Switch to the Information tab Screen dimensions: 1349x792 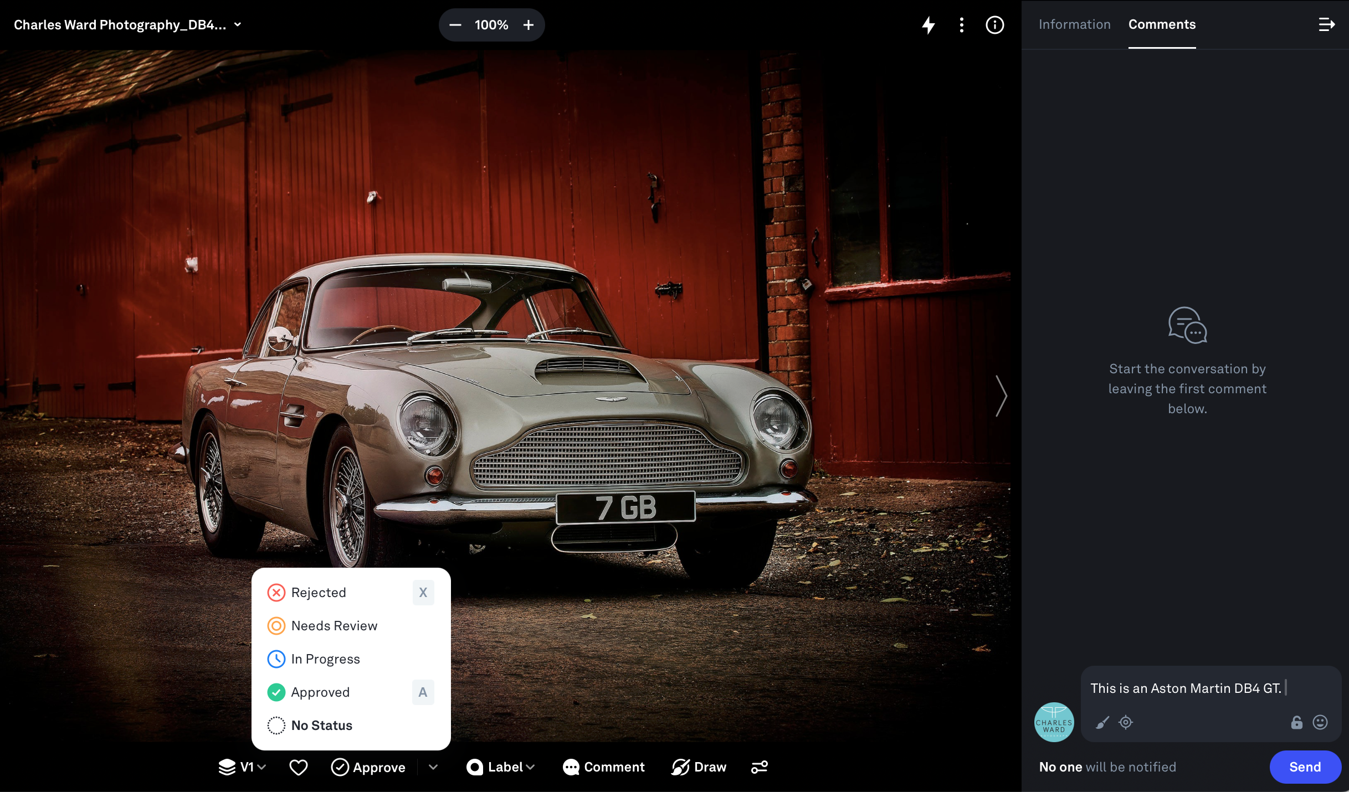click(1075, 24)
